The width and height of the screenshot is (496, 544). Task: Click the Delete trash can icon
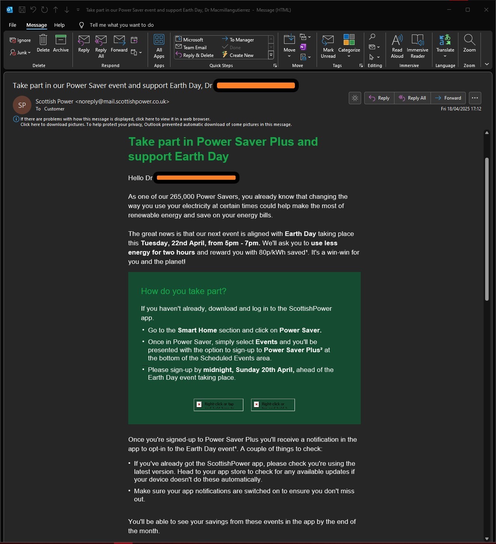[x=43, y=40]
